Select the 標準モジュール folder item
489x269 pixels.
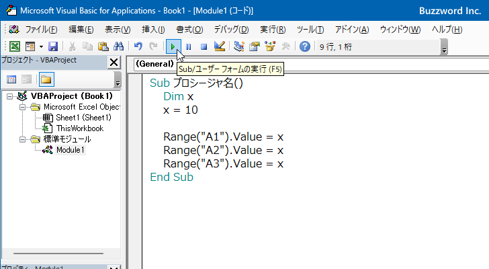click(67, 139)
